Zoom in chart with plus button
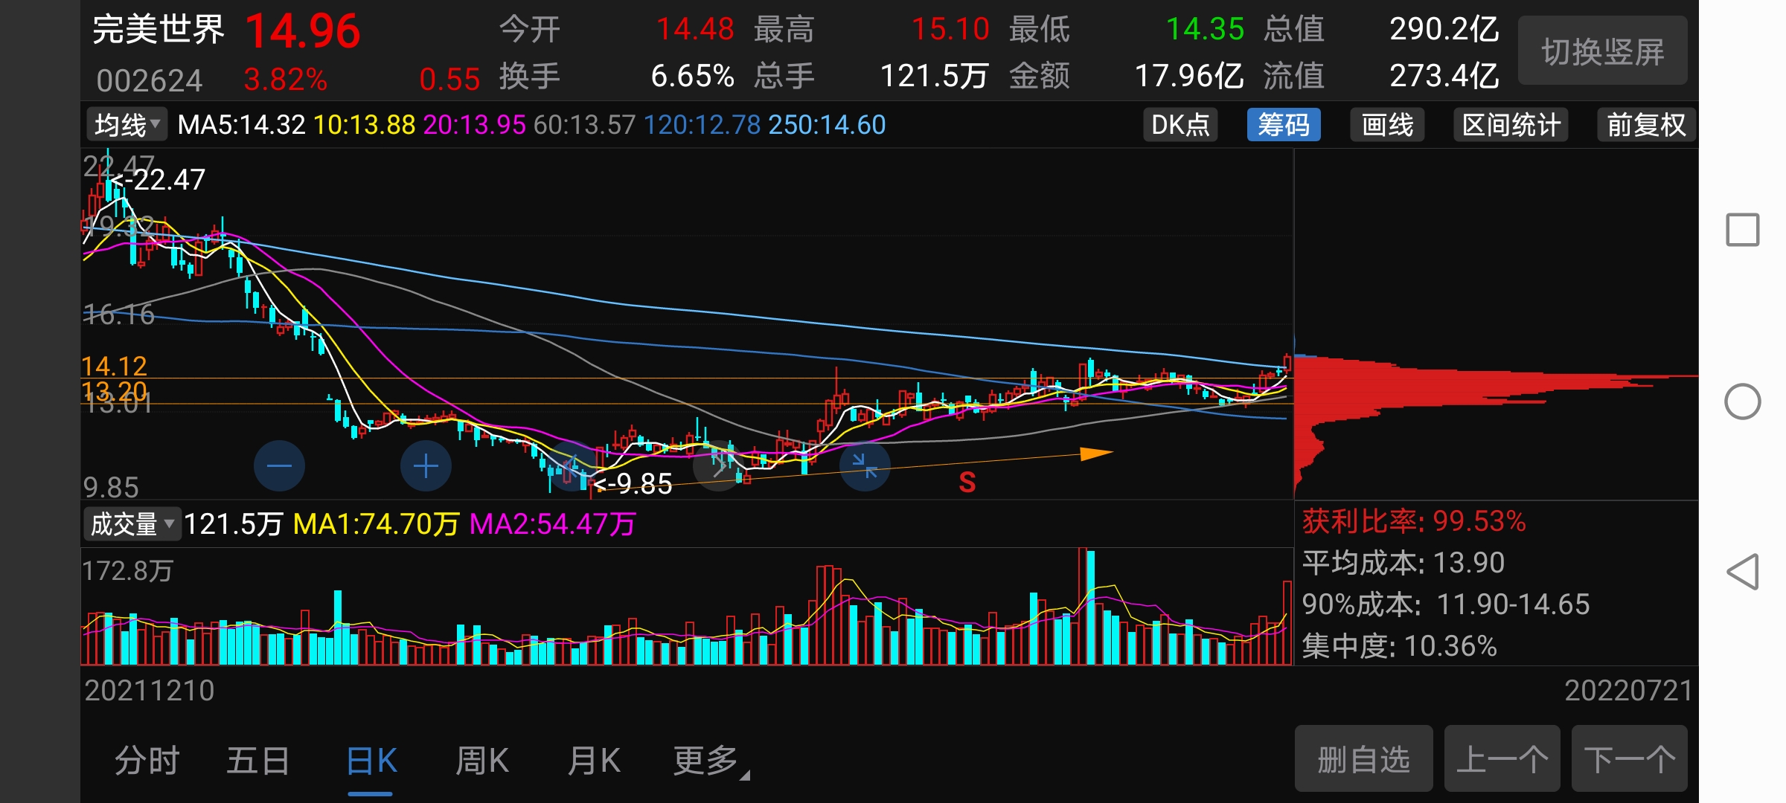The height and width of the screenshot is (803, 1786). [x=426, y=466]
